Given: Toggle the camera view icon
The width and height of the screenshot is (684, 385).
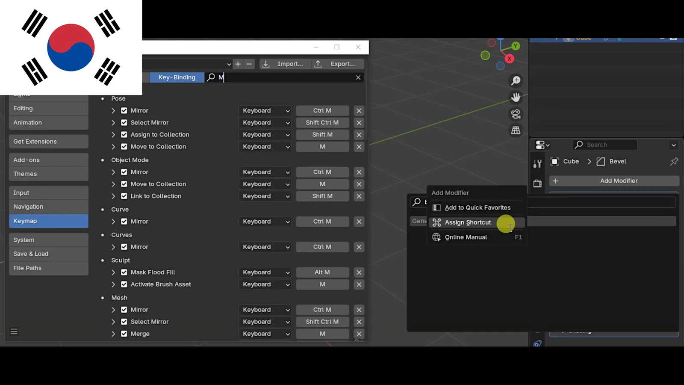Looking at the screenshot, I should (x=516, y=114).
